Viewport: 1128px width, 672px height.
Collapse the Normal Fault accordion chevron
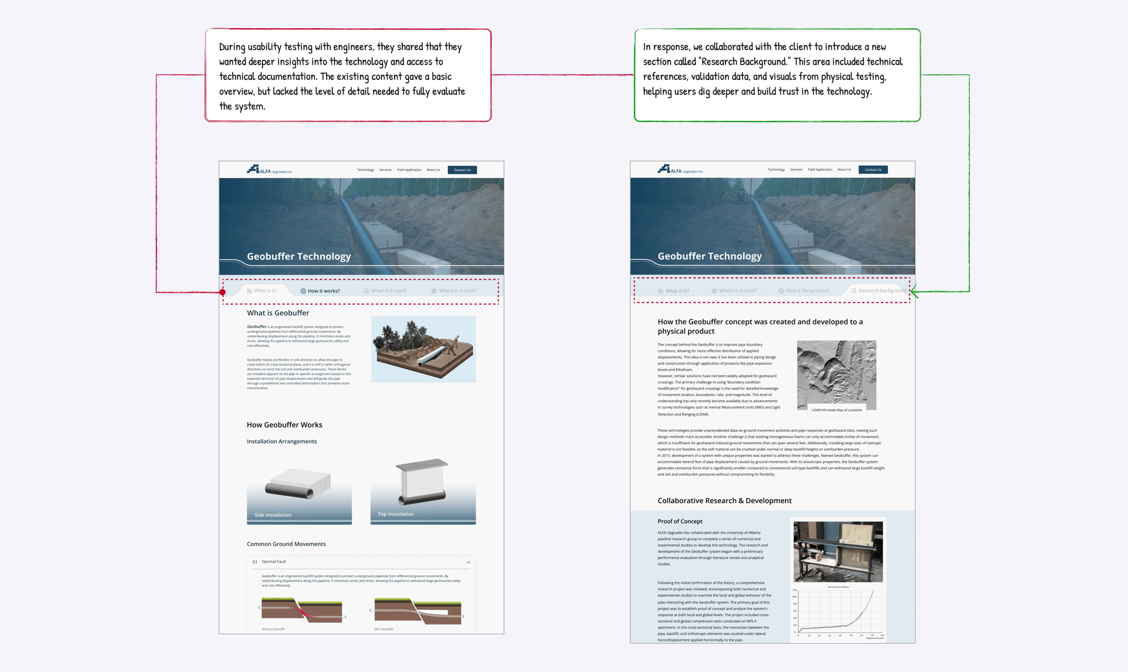pyautogui.click(x=468, y=562)
